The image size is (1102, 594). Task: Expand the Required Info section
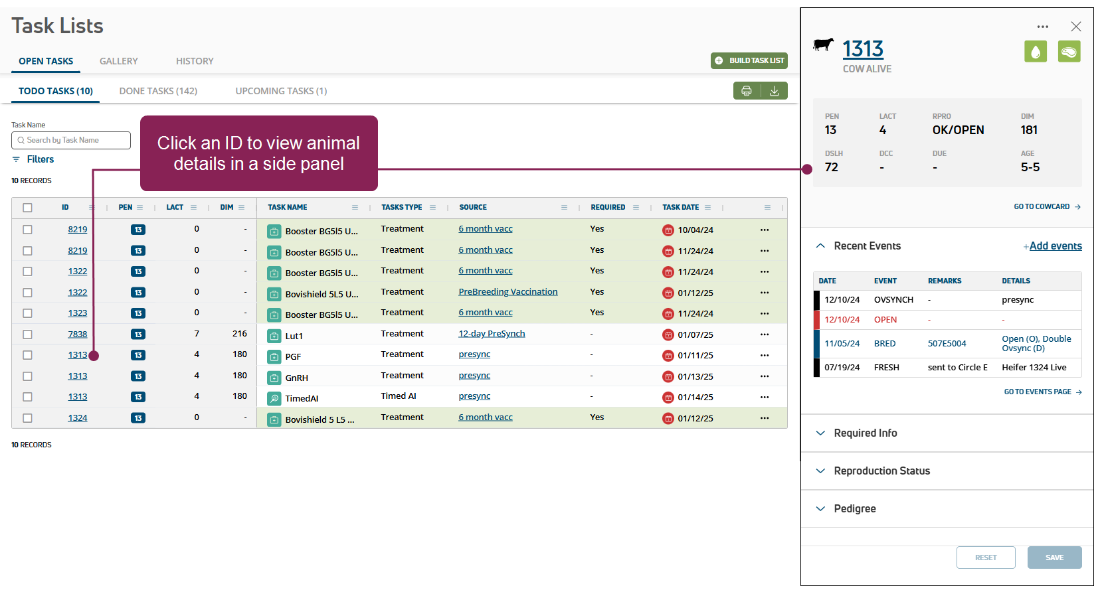(x=865, y=433)
